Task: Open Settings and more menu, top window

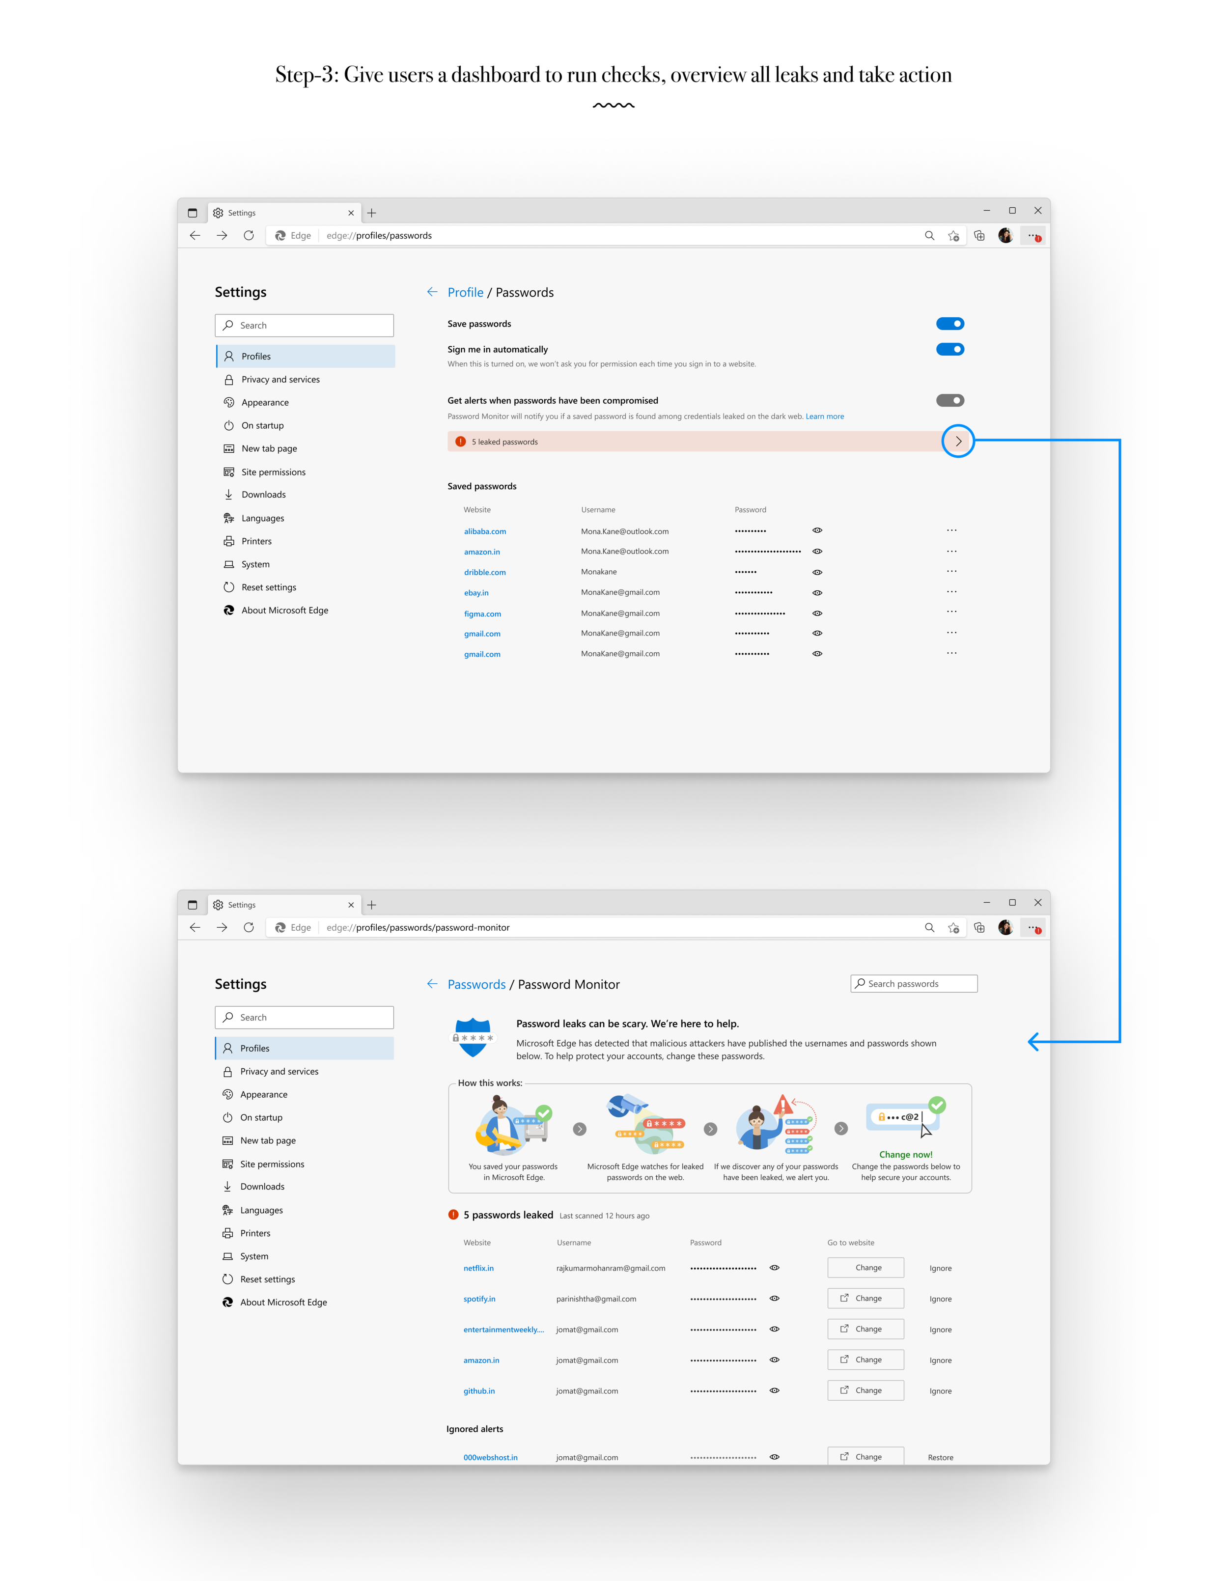Action: [1033, 235]
